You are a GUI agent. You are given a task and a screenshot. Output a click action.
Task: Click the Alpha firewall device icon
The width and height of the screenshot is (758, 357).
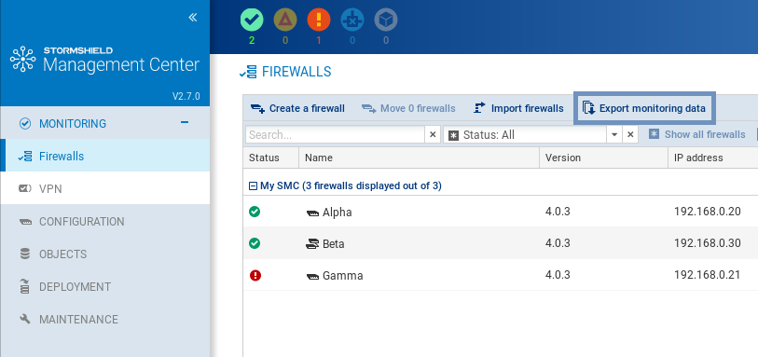click(x=312, y=213)
